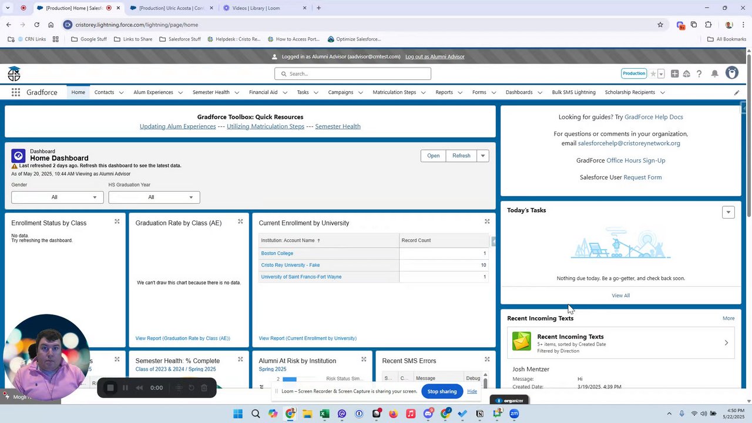
Task: Refresh the Home Dashboard
Action: coord(461,156)
